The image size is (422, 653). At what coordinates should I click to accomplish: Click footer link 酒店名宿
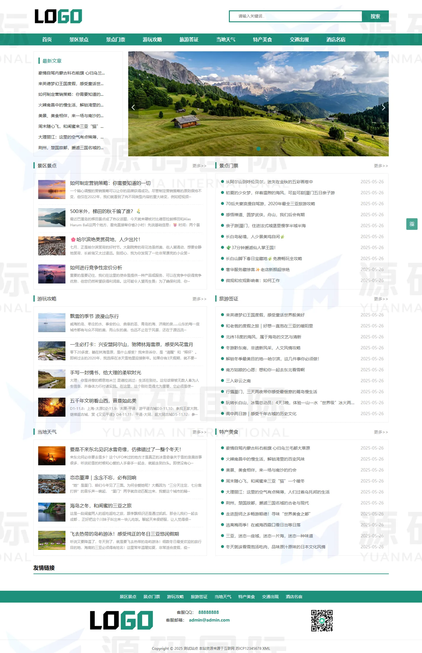(294, 597)
